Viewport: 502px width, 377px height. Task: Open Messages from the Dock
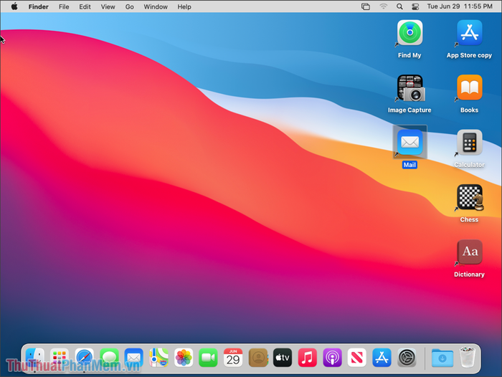pos(109,358)
